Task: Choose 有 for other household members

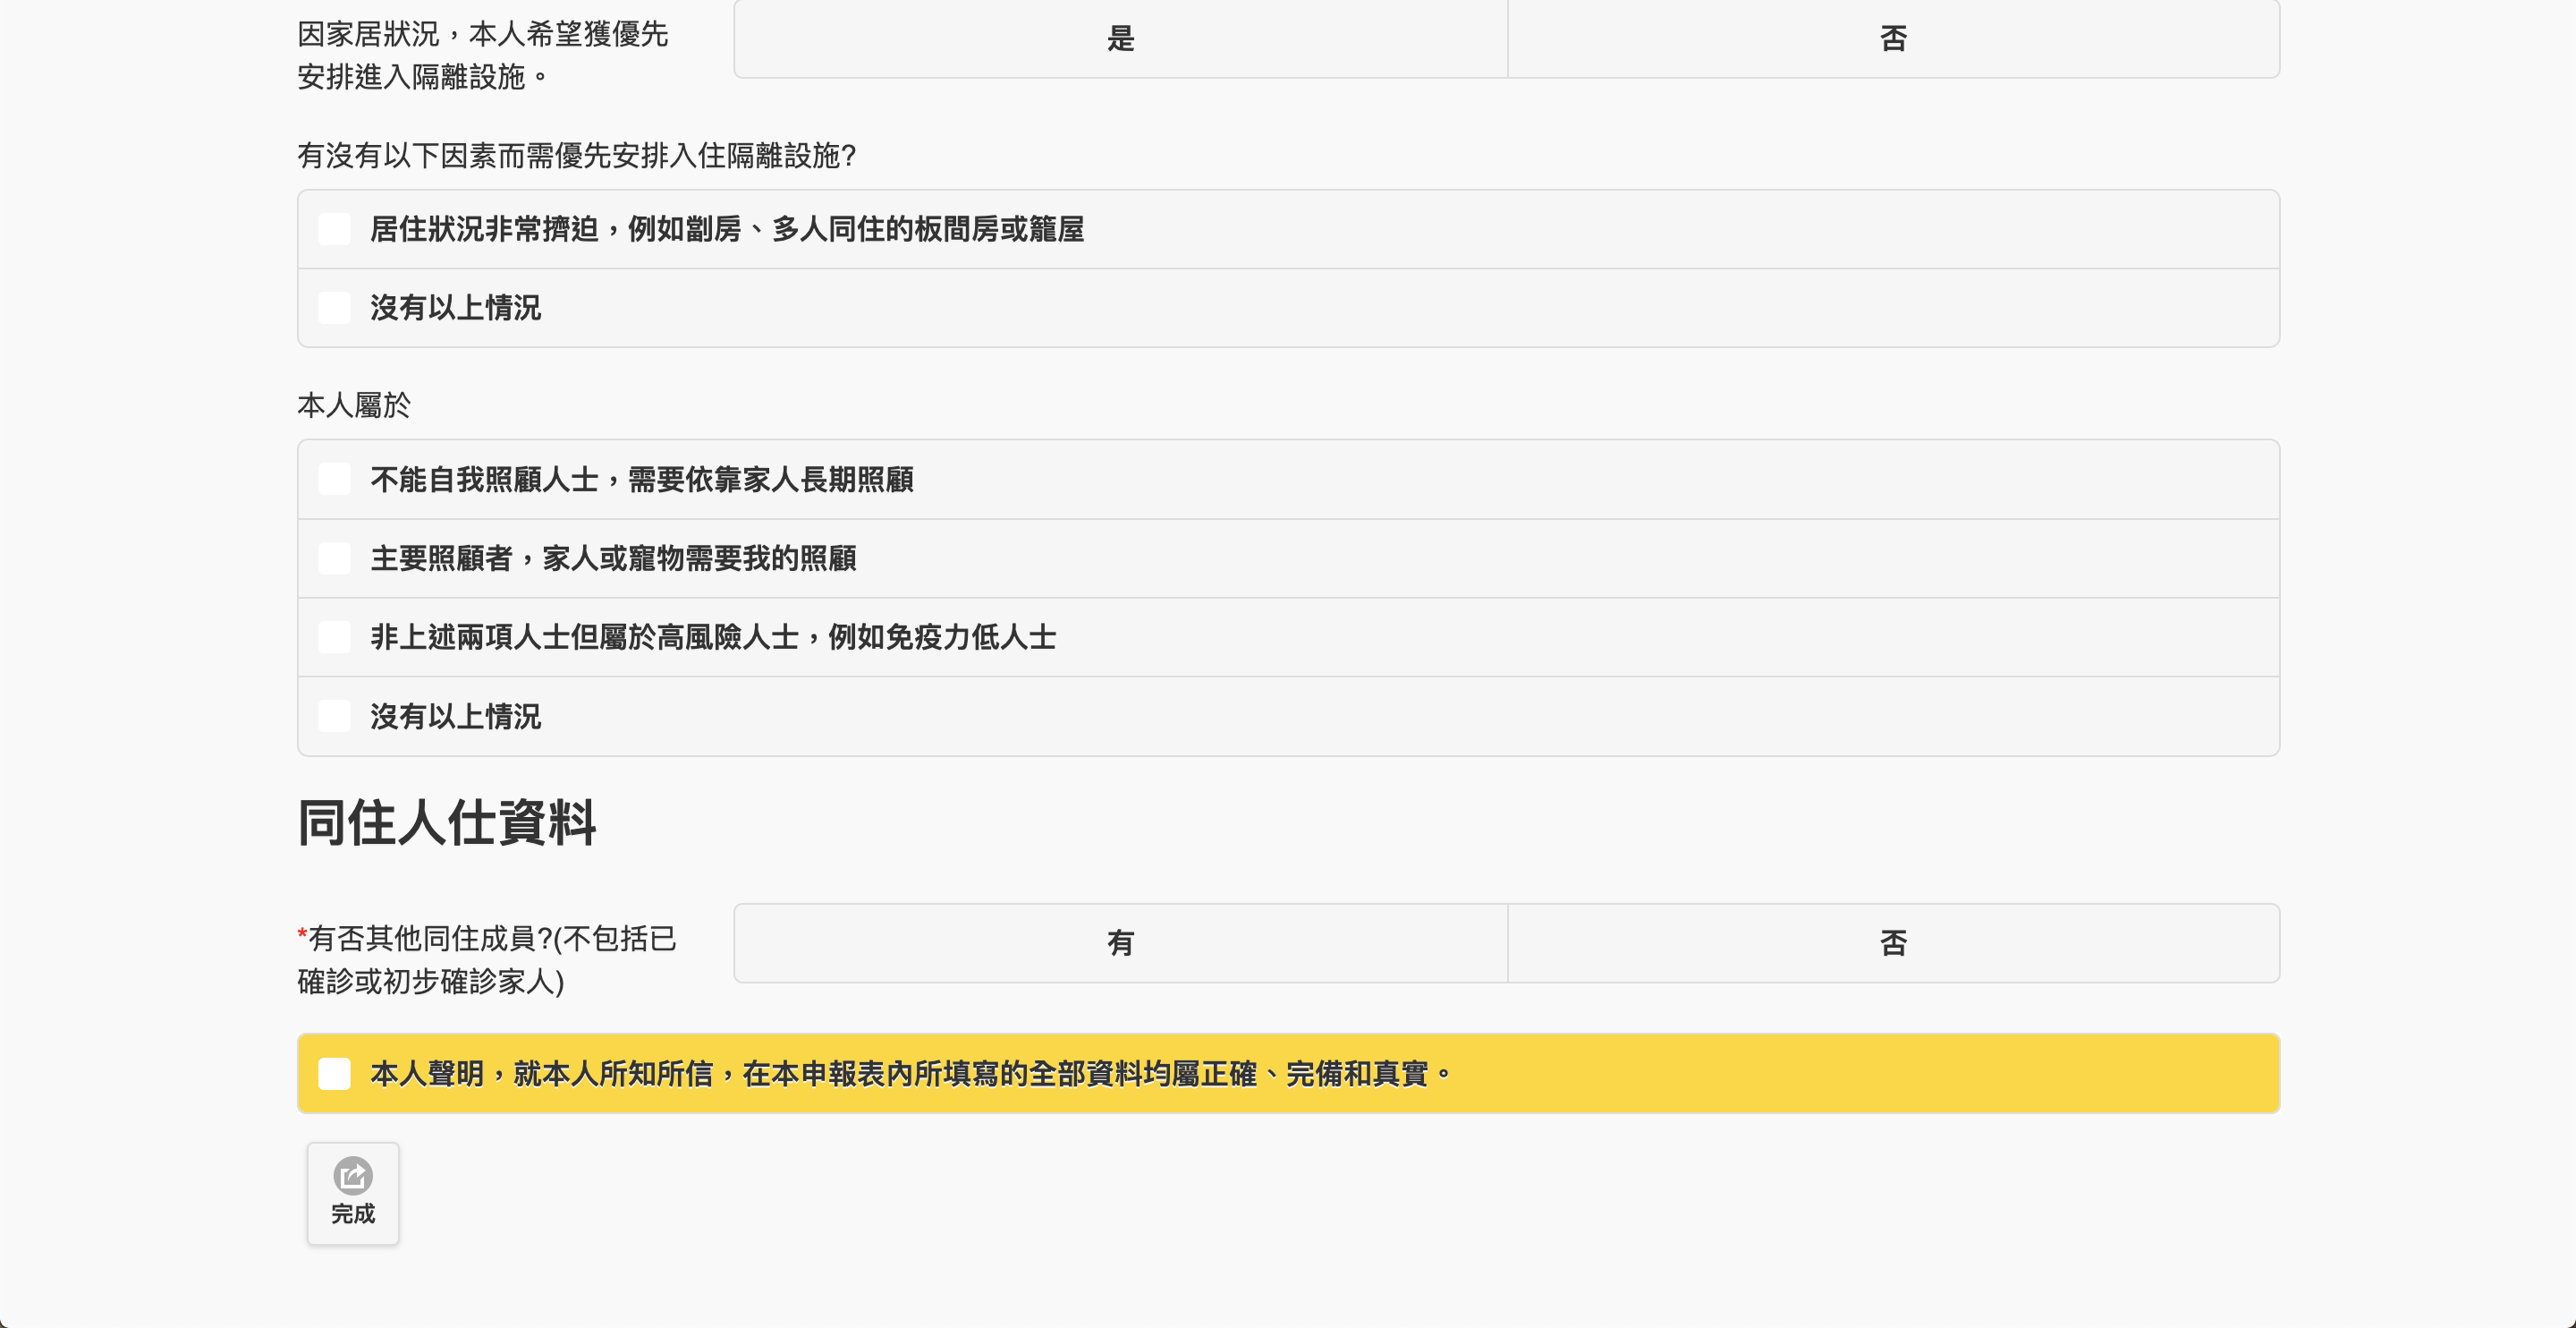Action: point(1120,942)
